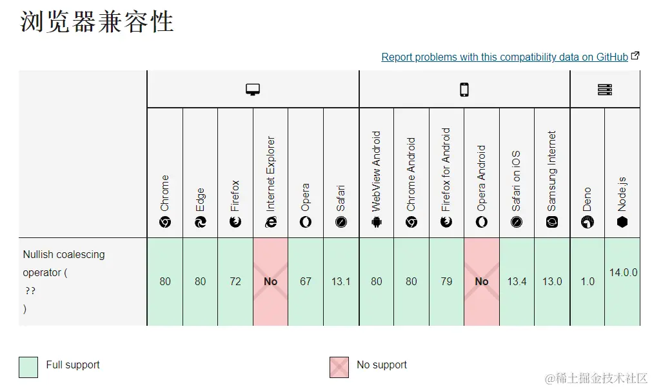Viewport: 652px width, 389px height.
Task: Click the red No support legend swatch
Action: point(339,367)
